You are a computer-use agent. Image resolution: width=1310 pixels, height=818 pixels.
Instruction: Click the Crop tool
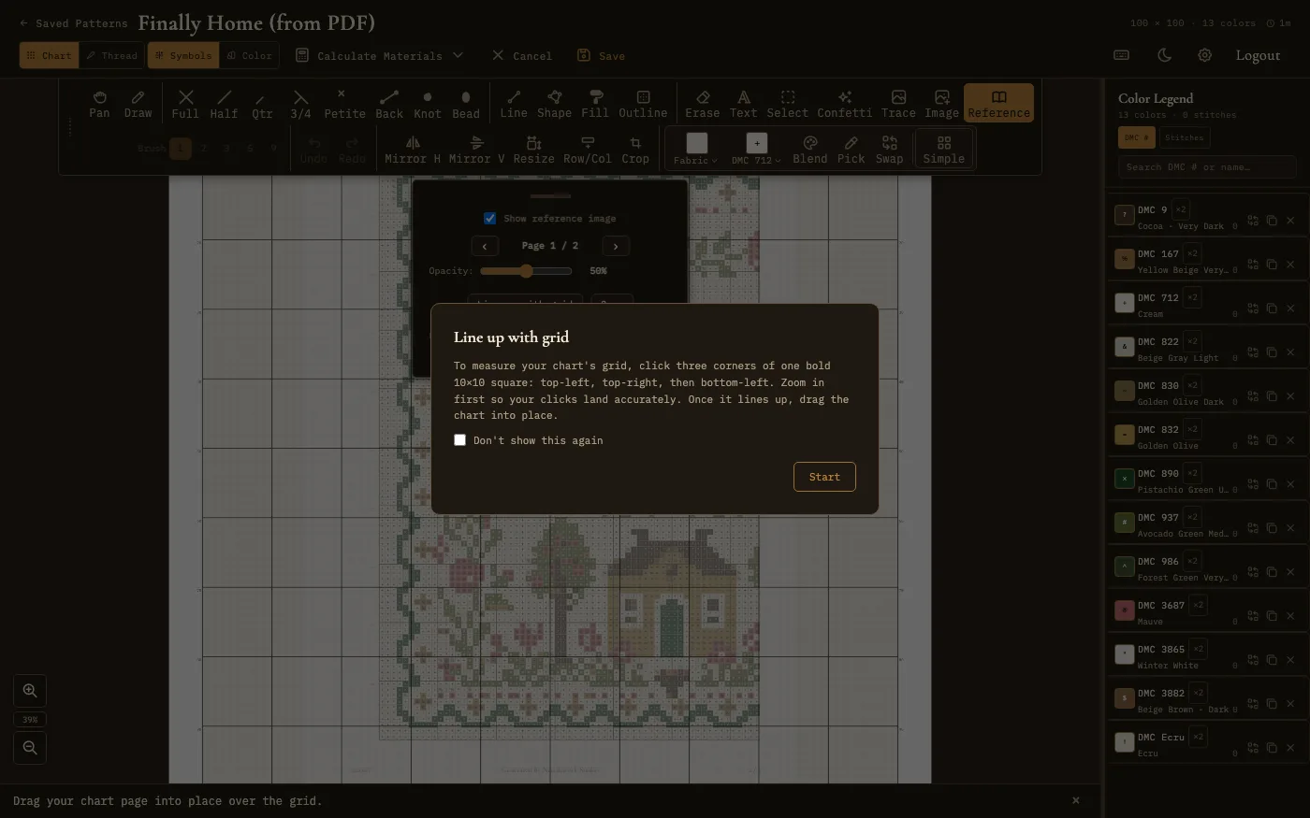click(635, 150)
